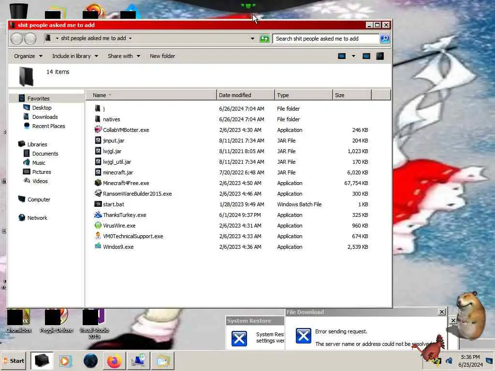Click the Forward navigation button
The image size is (495, 371).
point(30,39)
